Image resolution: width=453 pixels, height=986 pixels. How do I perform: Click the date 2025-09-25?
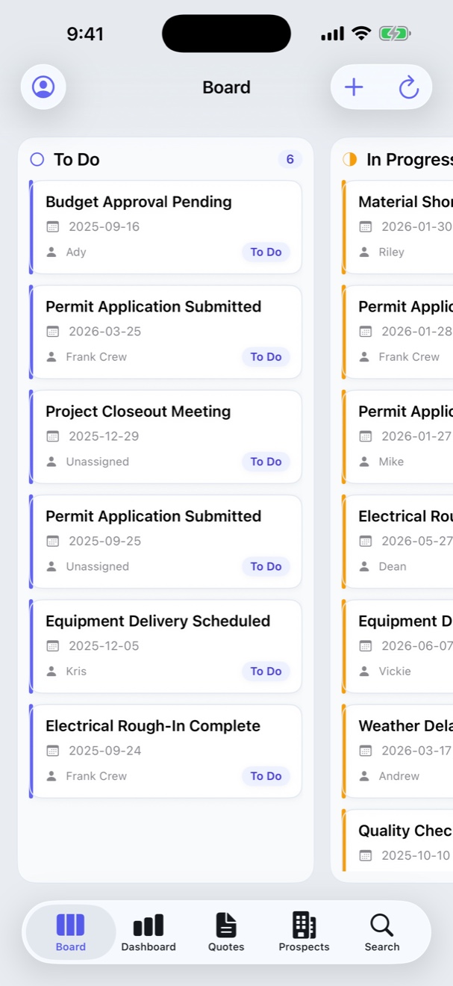click(105, 541)
